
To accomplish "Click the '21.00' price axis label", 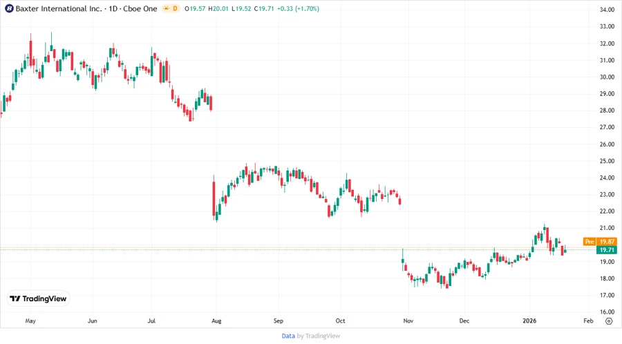I will coord(607,228).
